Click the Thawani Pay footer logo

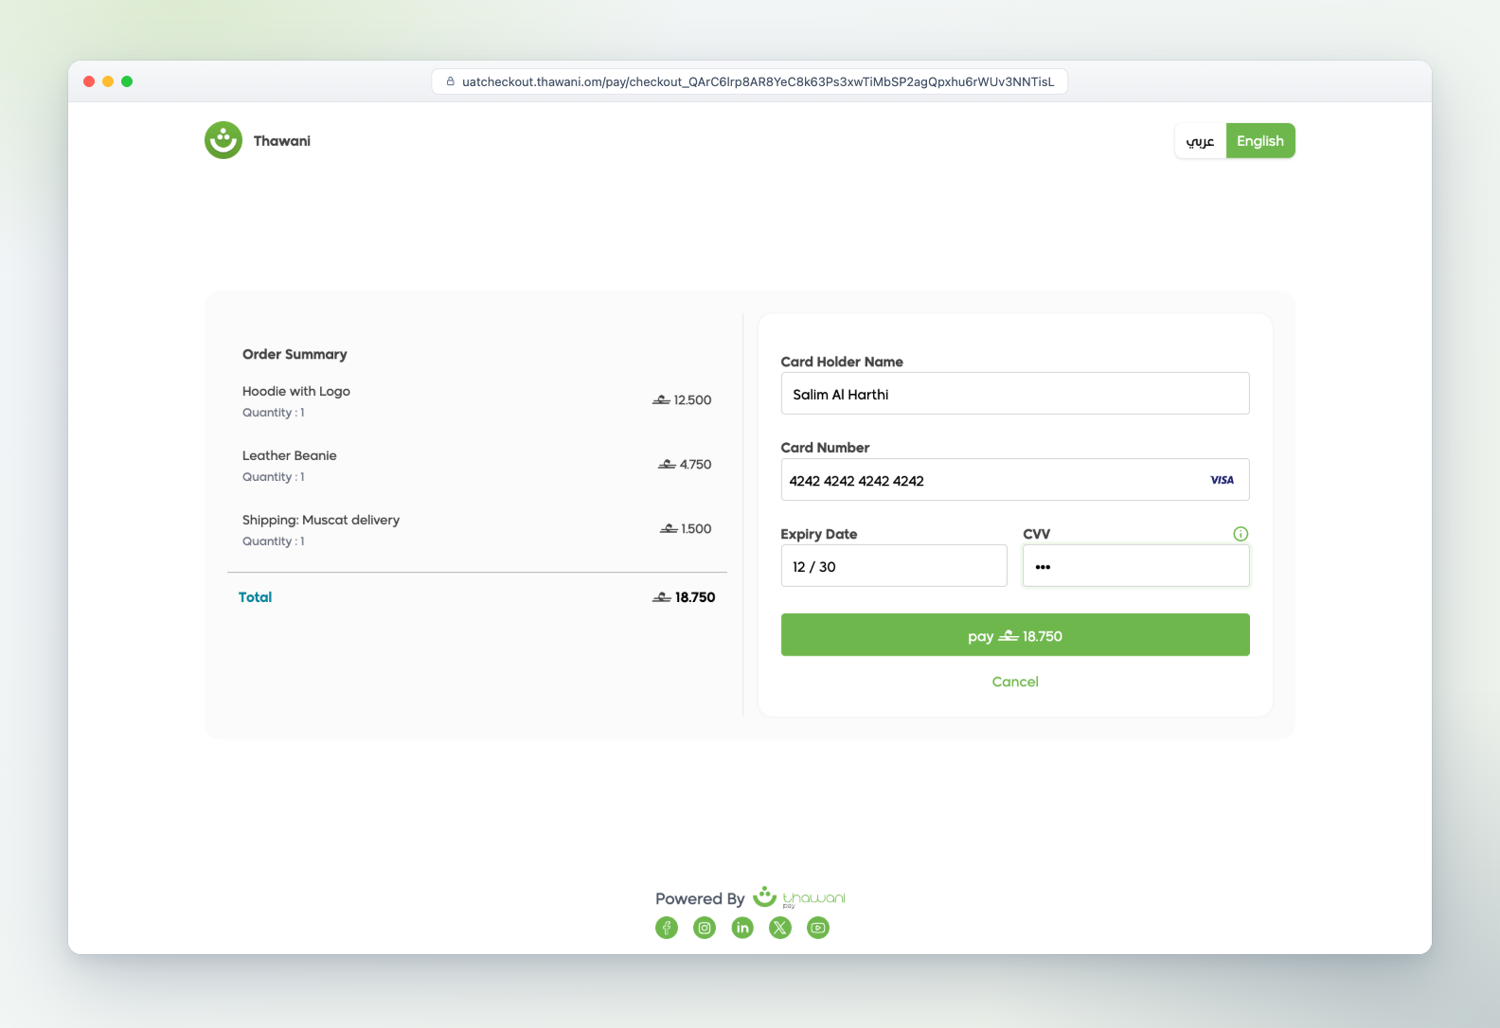point(799,897)
